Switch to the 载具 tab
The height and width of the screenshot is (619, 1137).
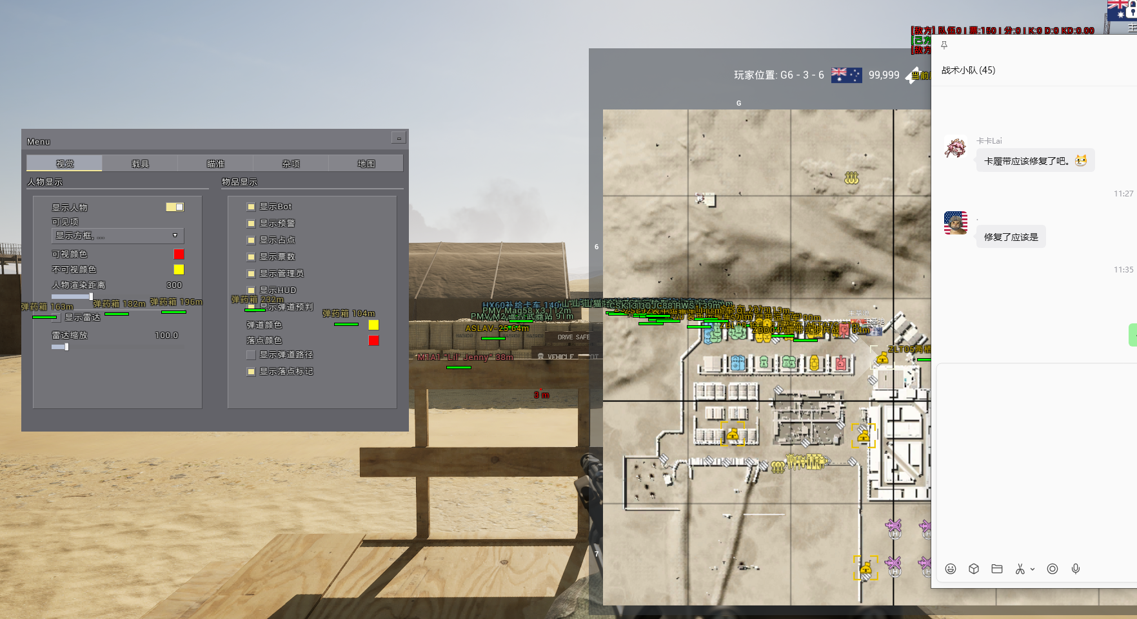(x=140, y=163)
